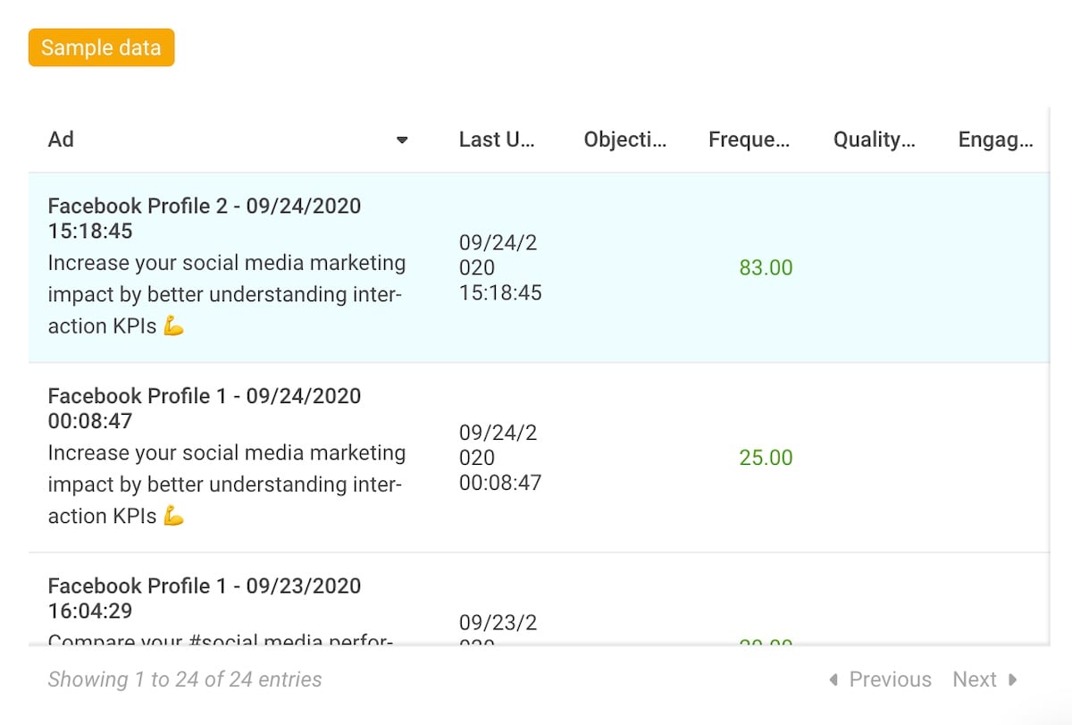Click the Previous arrow icon in pagination
This screenshot has height=725, width=1072.
(x=834, y=679)
